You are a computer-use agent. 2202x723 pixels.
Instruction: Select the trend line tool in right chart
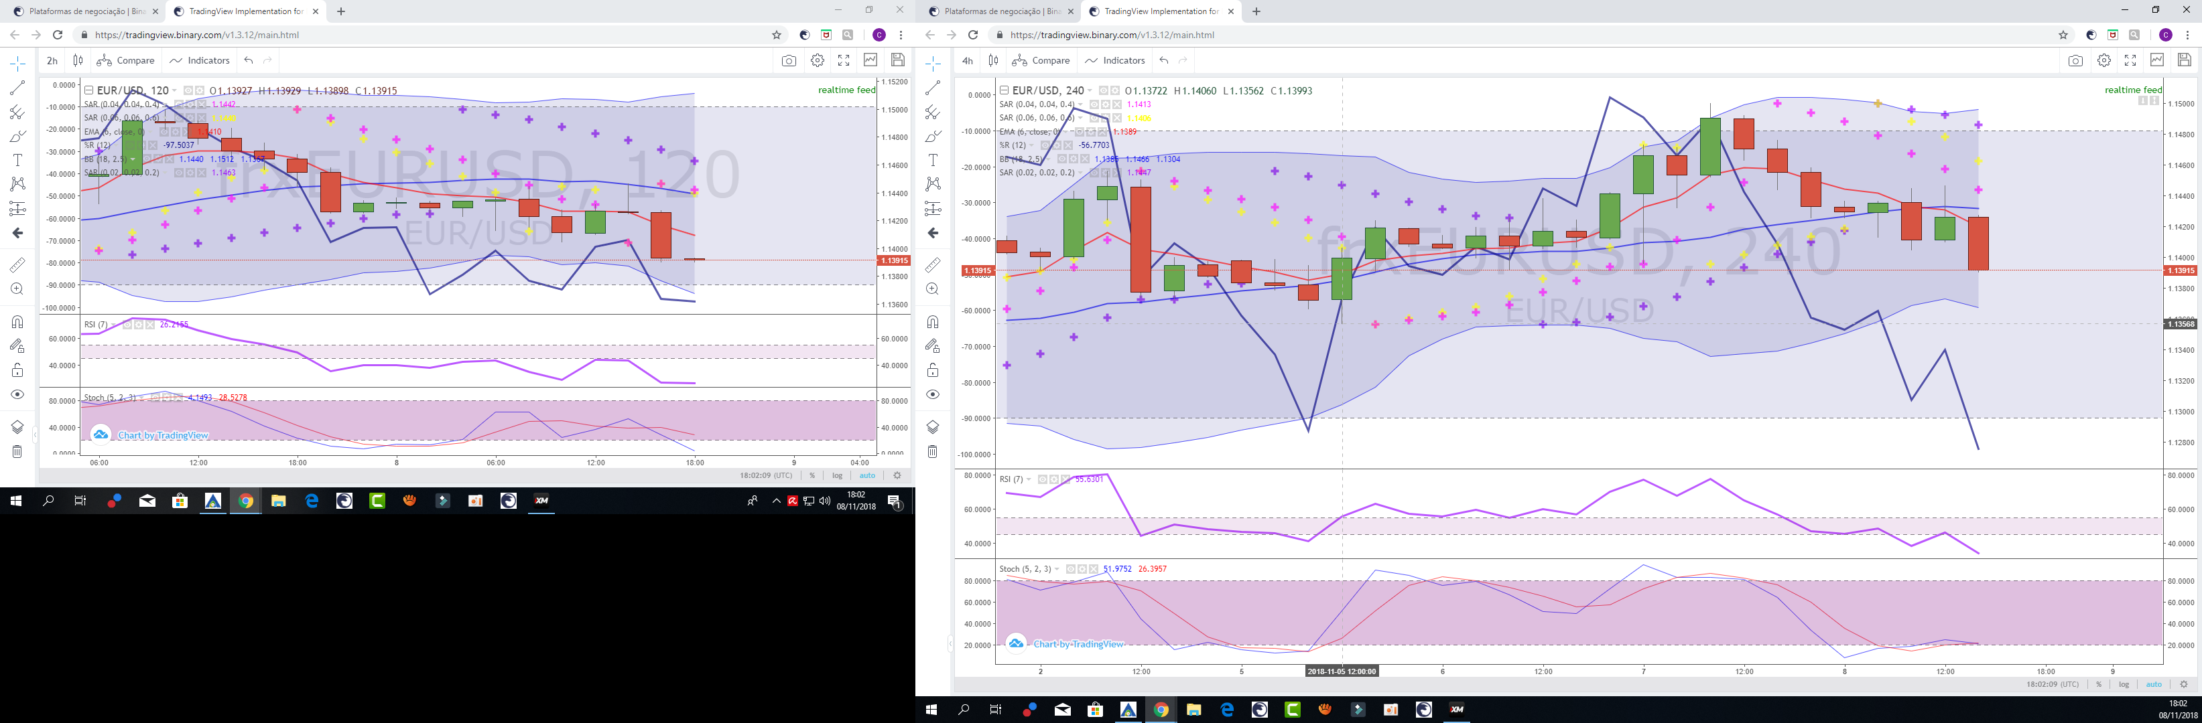(x=933, y=88)
